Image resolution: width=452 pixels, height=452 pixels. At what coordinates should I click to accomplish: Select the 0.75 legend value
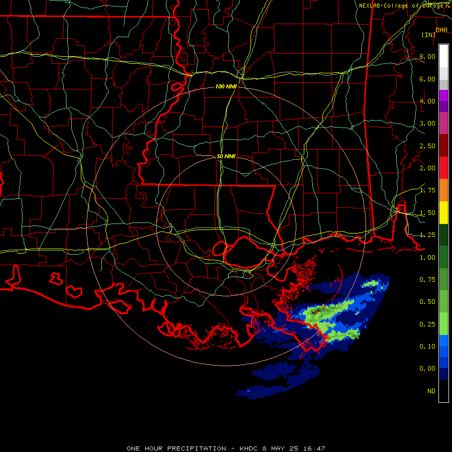pos(427,280)
